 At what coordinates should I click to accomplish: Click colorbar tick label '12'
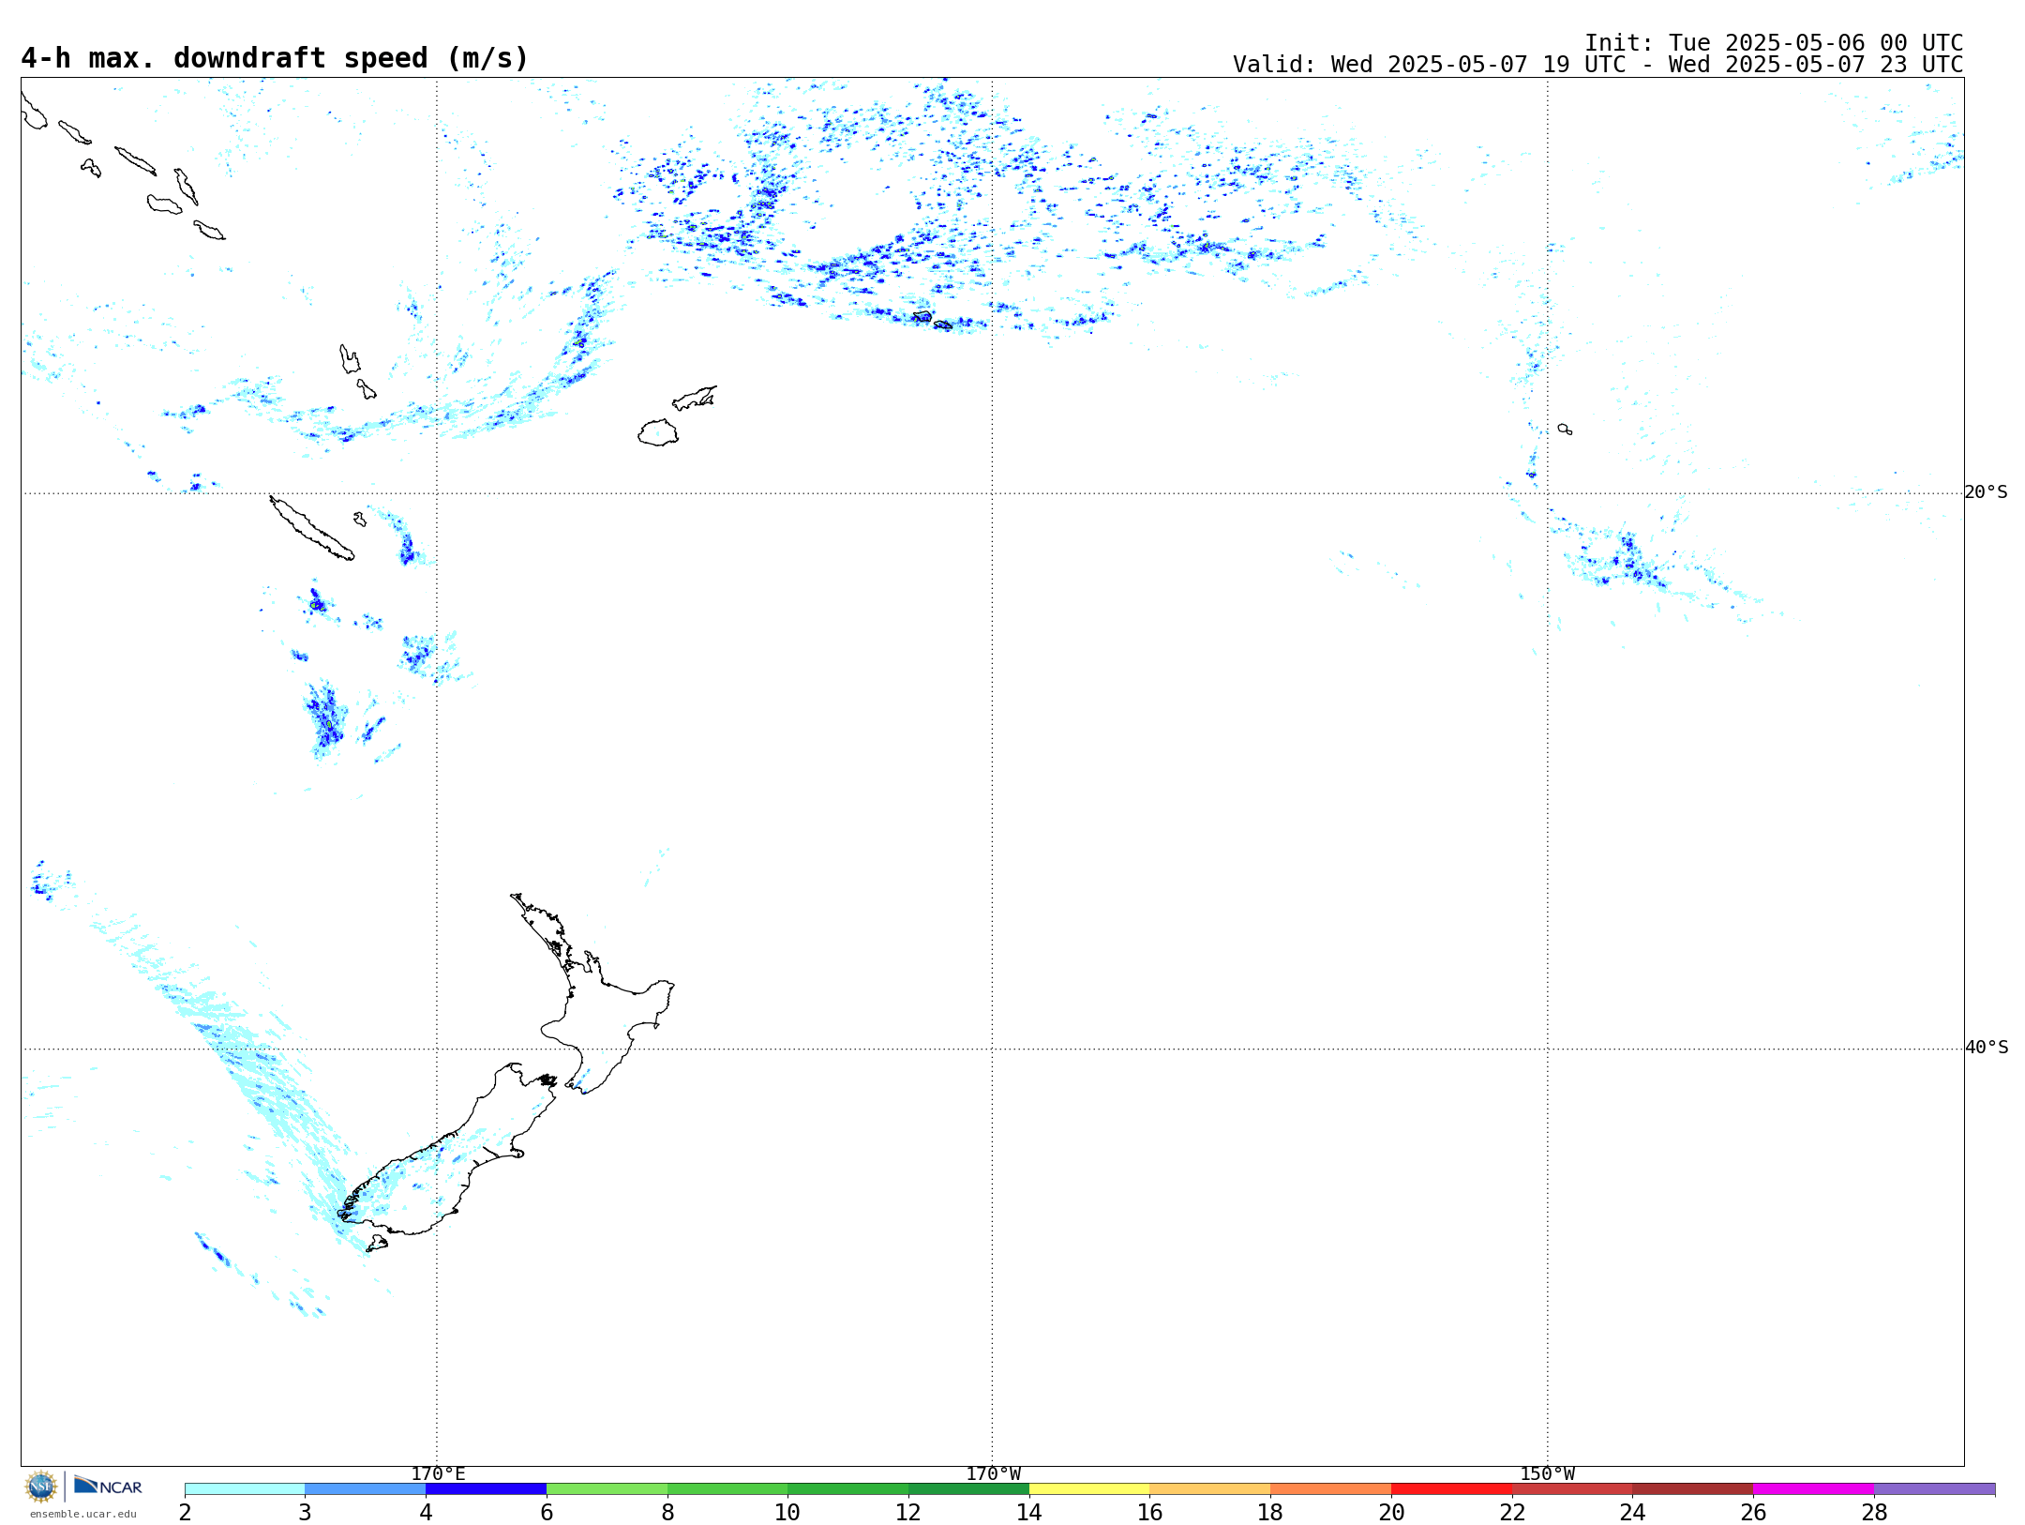908,1512
